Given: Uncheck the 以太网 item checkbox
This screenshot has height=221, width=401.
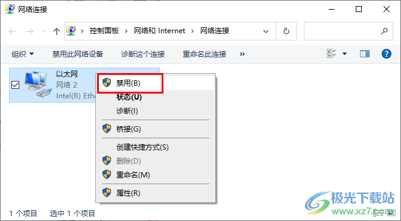Looking at the screenshot, I should point(16,85).
